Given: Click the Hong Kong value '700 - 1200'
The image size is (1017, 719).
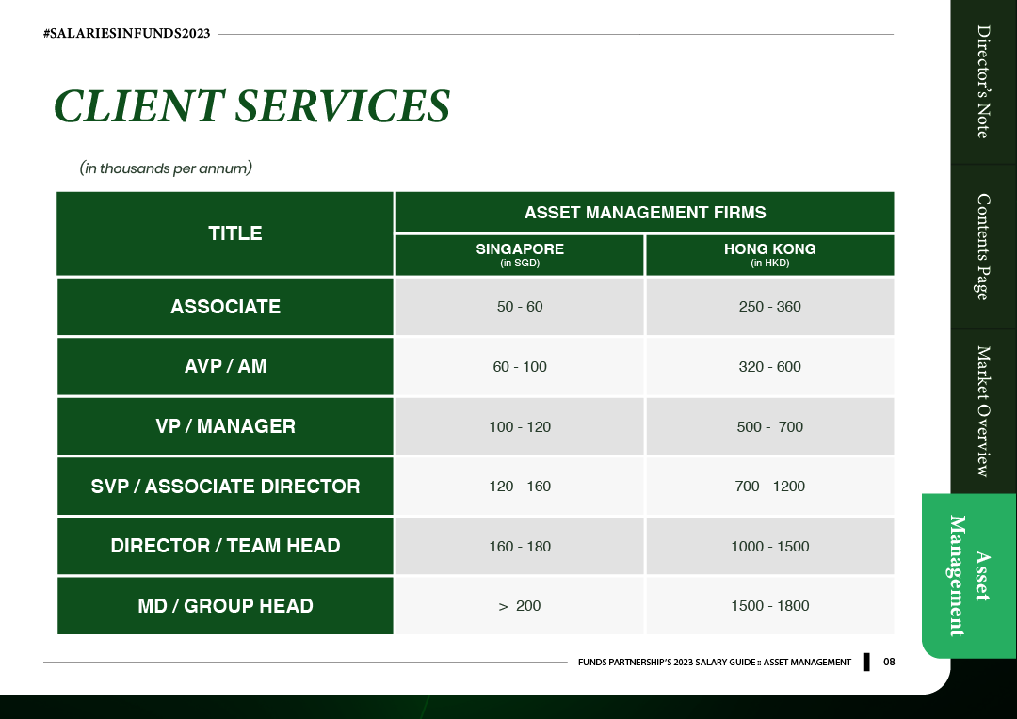Looking at the screenshot, I should pos(770,487).
